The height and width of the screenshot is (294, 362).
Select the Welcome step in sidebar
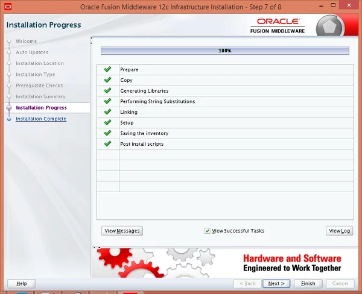(x=26, y=42)
